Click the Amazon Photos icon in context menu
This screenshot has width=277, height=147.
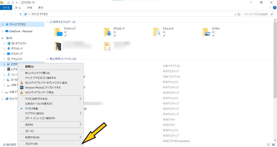click(21, 88)
